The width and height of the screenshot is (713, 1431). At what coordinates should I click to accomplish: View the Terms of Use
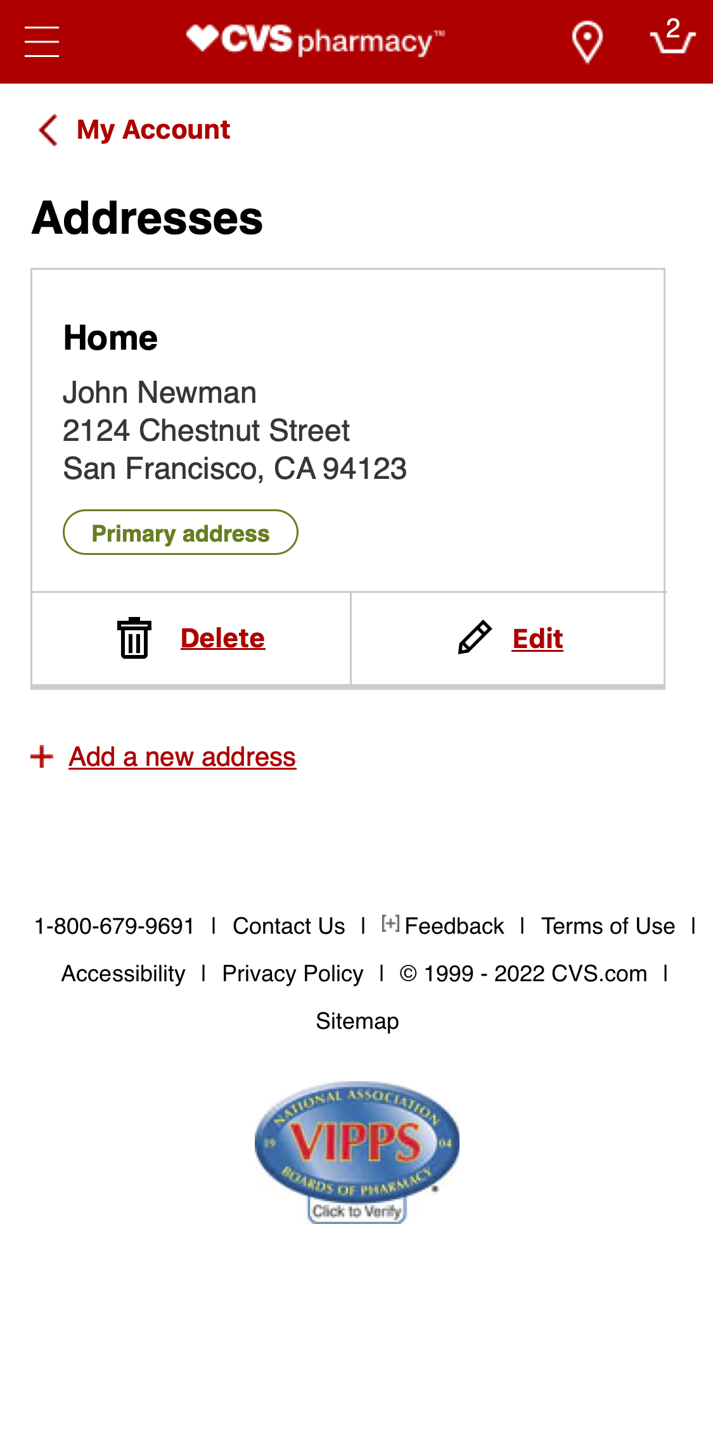click(x=608, y=926)
